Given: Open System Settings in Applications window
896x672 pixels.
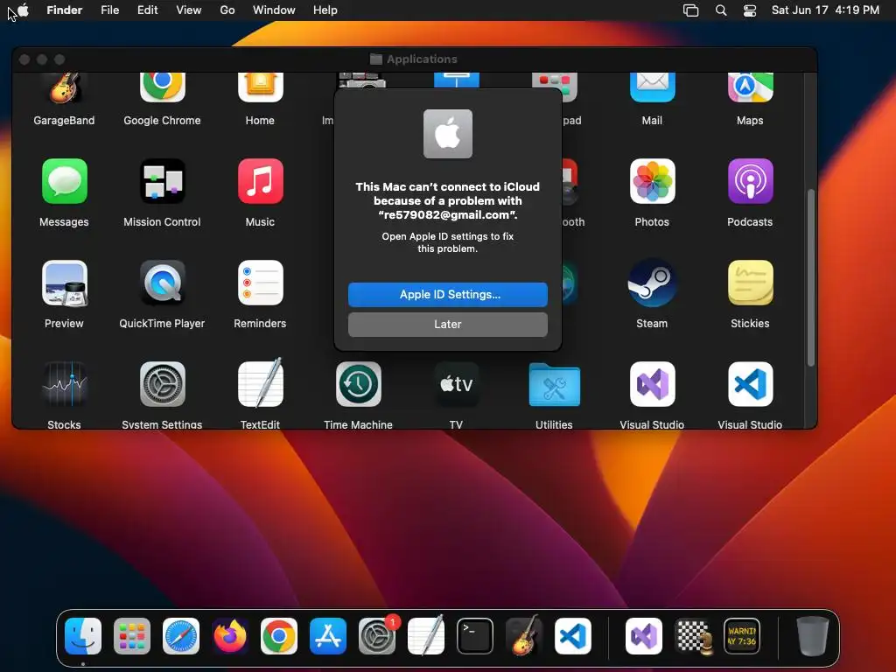Looking at the screenshot, I should coord(162,384).
